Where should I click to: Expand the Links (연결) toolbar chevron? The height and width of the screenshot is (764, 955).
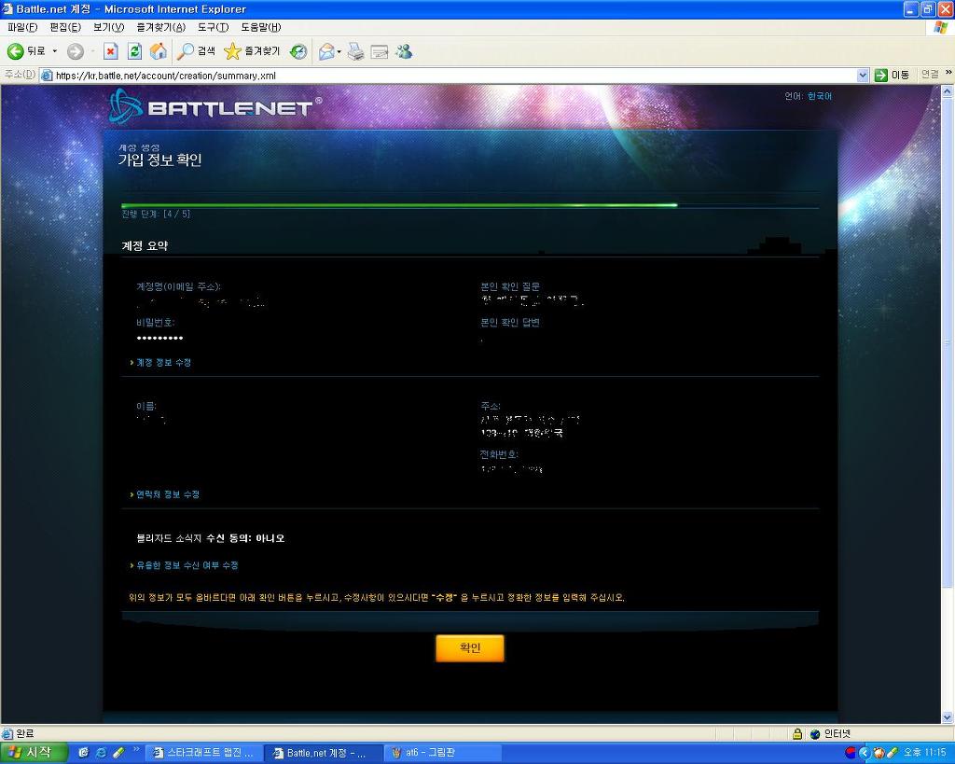948,74
